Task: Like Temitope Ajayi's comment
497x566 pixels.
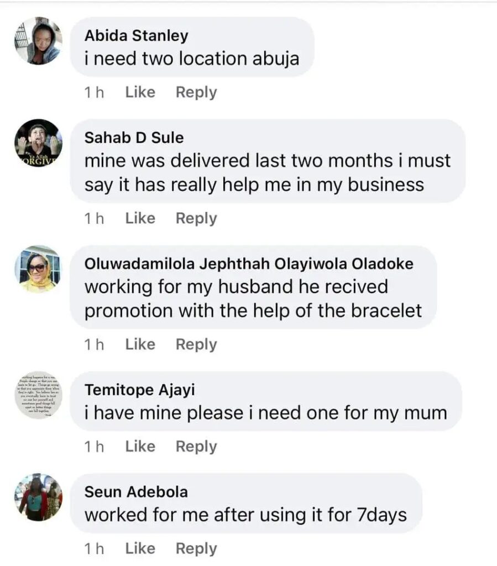Action: [x=140, y=446]
